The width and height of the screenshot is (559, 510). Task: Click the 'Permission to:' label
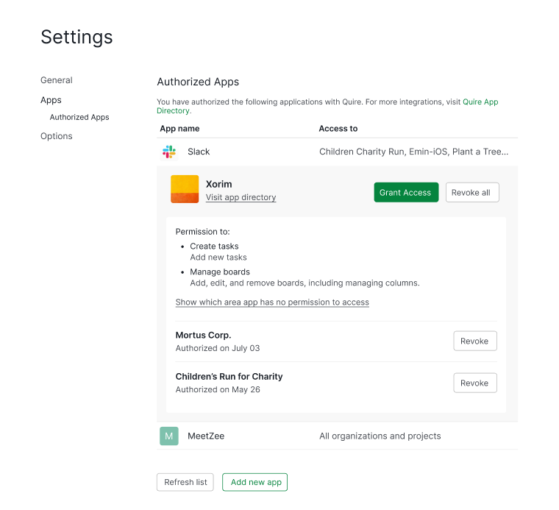coord(202,232)
